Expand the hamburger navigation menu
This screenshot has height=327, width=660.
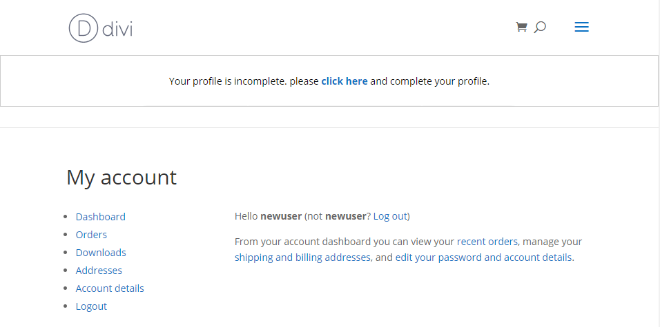click(581, 28)
